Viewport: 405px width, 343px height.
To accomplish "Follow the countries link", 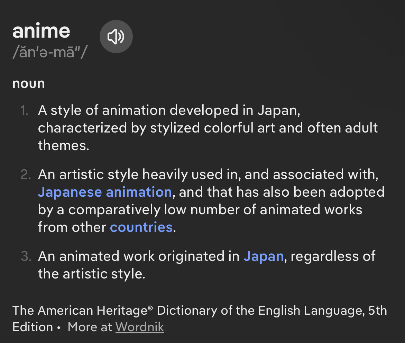I will pyautogui.click(x=141, y=227).
